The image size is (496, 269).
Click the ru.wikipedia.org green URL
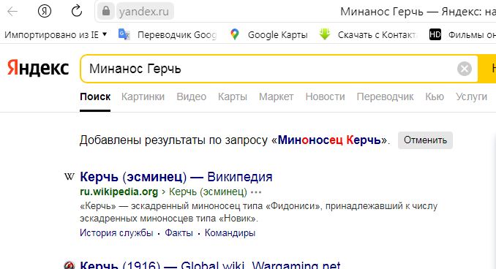[x=119, y=192]
